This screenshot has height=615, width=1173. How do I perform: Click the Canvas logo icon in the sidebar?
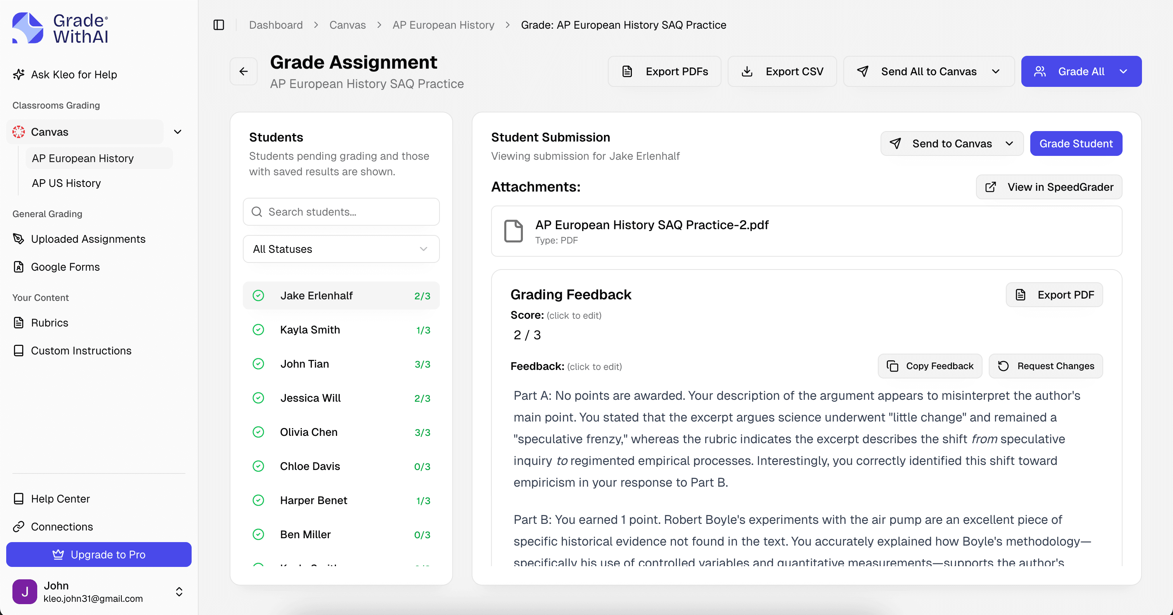click(19, 131)
